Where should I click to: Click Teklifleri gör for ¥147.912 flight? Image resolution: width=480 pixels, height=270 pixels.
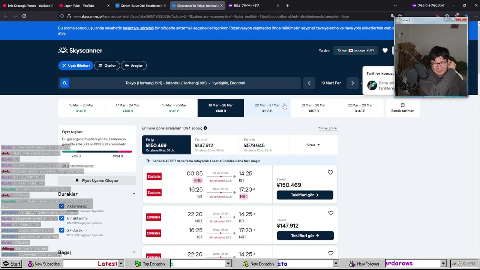(x=305, y=235)
